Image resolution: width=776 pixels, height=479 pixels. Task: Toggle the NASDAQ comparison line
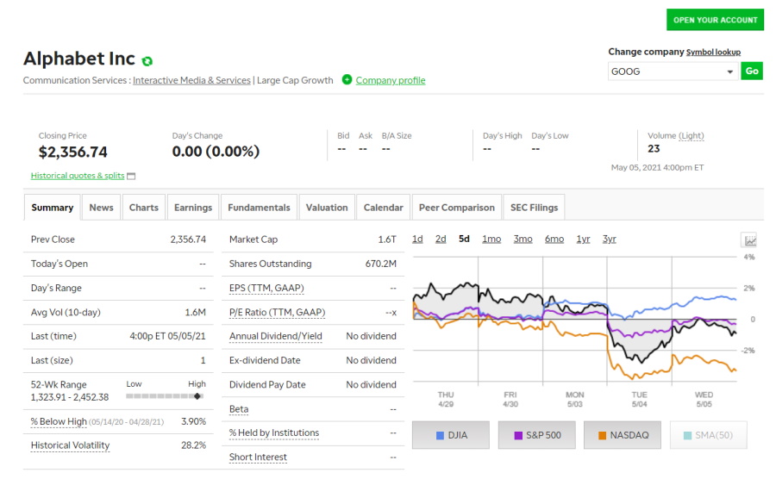pyautogui.click(x=623, y=435)
